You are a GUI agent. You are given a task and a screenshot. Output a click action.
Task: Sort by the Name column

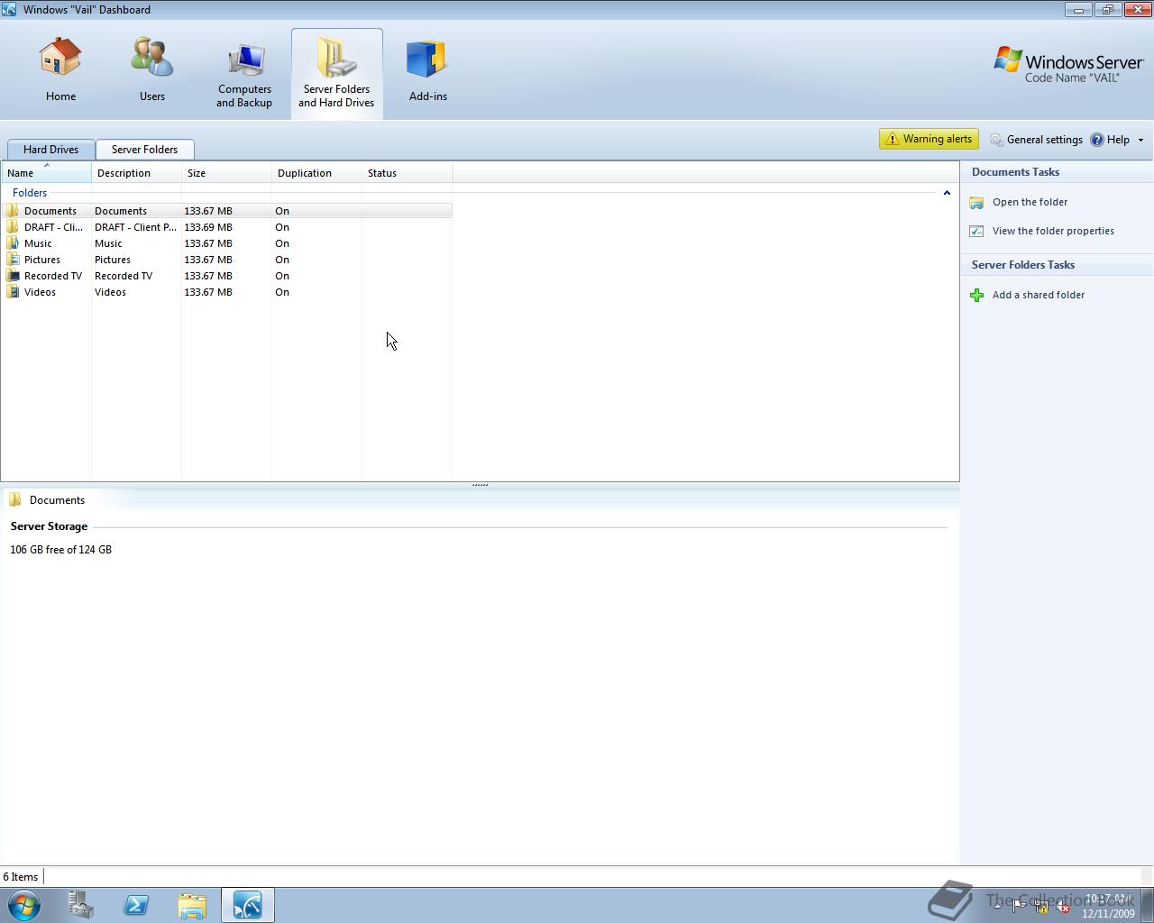click(x=46, y=173)
